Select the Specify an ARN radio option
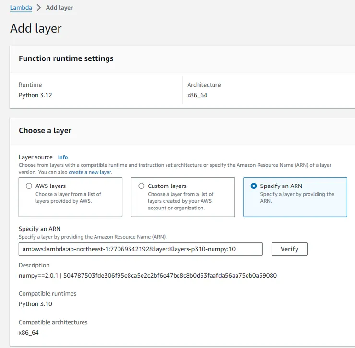This screenshot has width=355, height=348. pos(254,186)
